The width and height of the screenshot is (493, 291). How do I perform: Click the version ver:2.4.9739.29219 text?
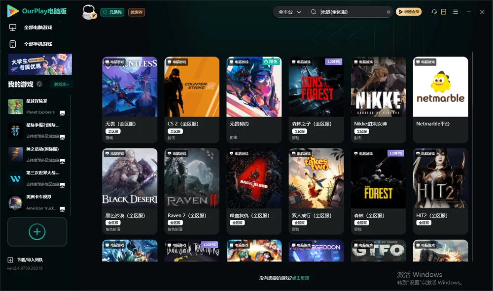click(25, 268)
